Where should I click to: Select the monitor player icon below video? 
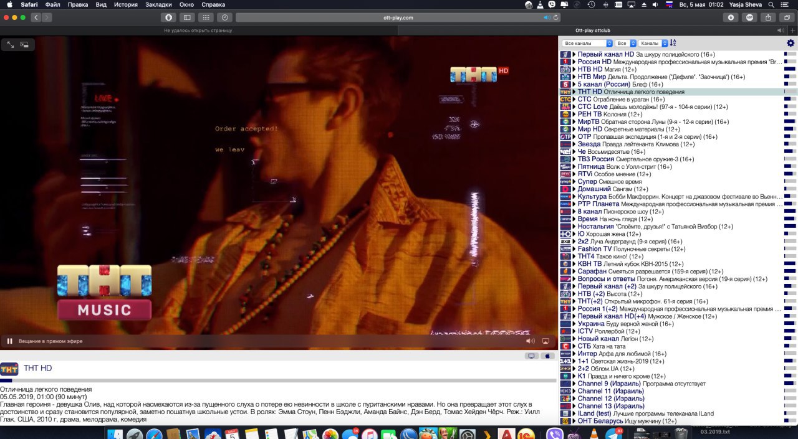(x=532, y=356)
